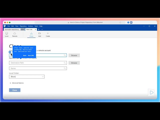Click the macOS yellow minimize dot
The height and width of the screenshot is (120, 160).
coord(7,22)
